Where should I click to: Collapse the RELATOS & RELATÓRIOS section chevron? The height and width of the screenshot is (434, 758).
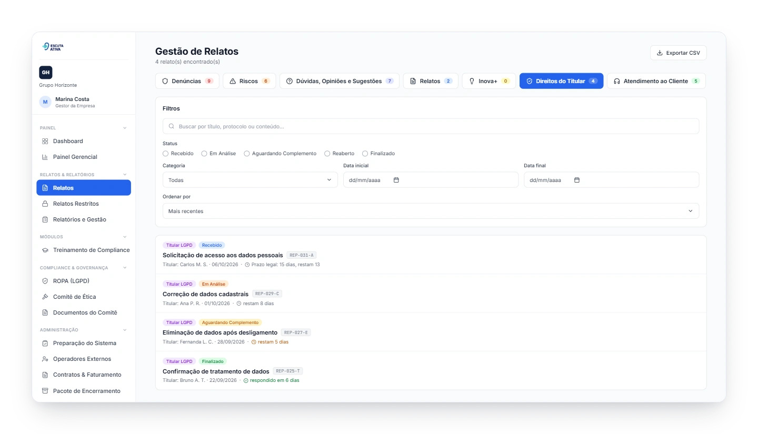125,175
